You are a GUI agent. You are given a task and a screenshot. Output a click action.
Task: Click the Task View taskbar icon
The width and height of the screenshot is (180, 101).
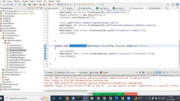tap(60, 98)
